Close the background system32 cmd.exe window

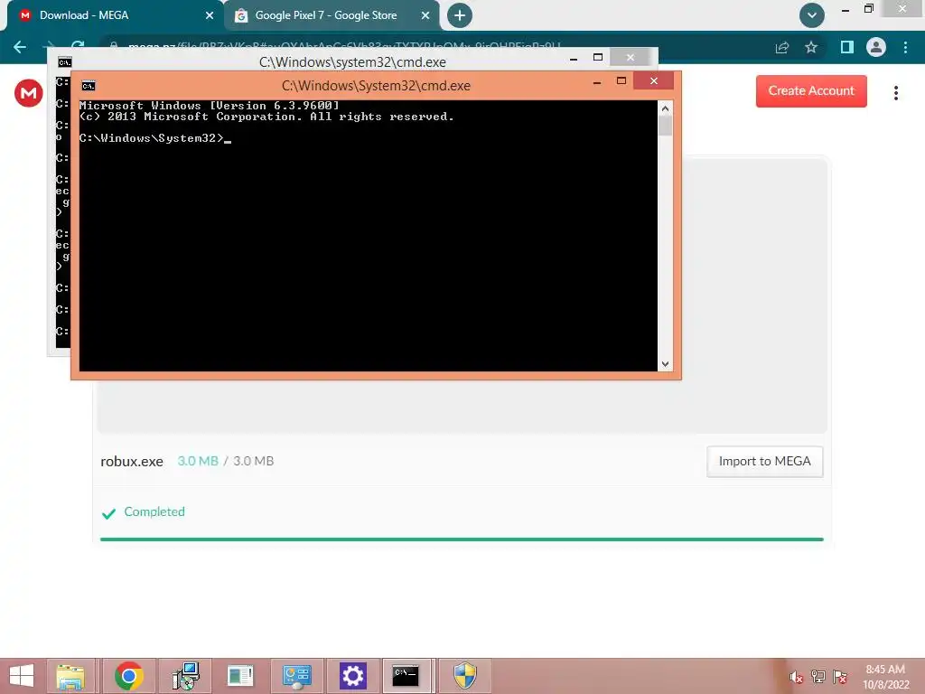pyautogui.click(x=630, y=57)
